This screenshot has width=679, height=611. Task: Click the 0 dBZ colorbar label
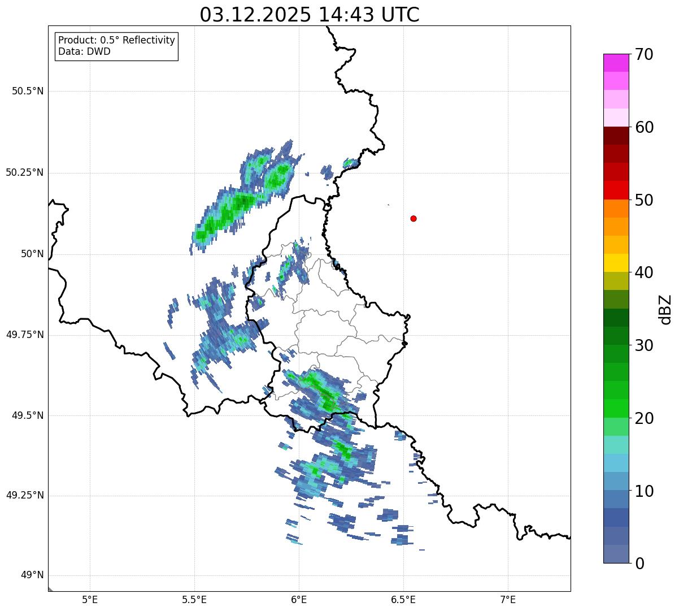click(x=640, y=563)
